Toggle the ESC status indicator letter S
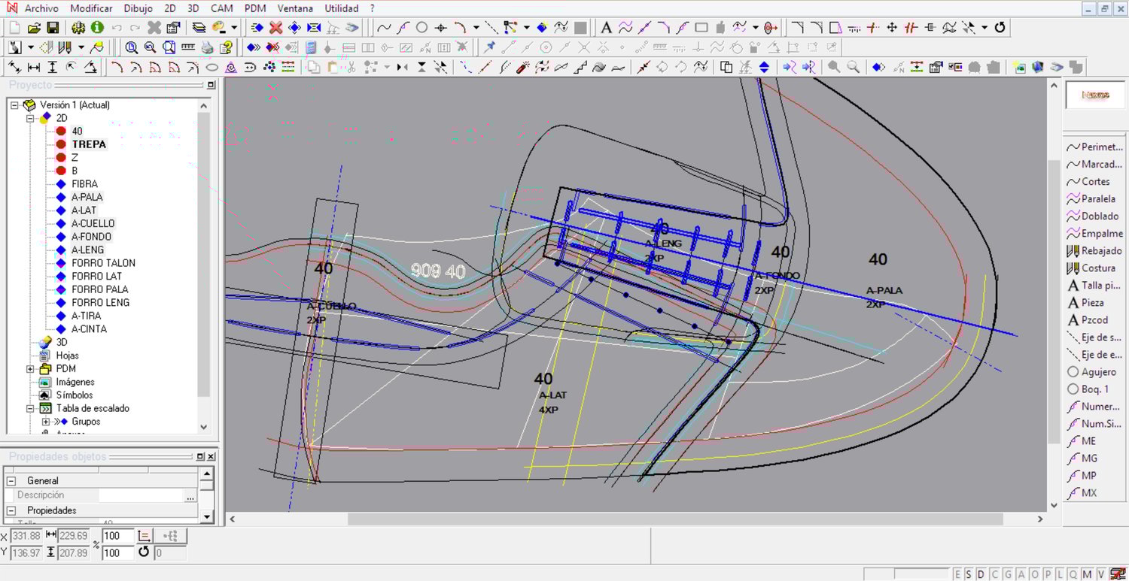This screenshot has height=581, width=1129. 969,574
